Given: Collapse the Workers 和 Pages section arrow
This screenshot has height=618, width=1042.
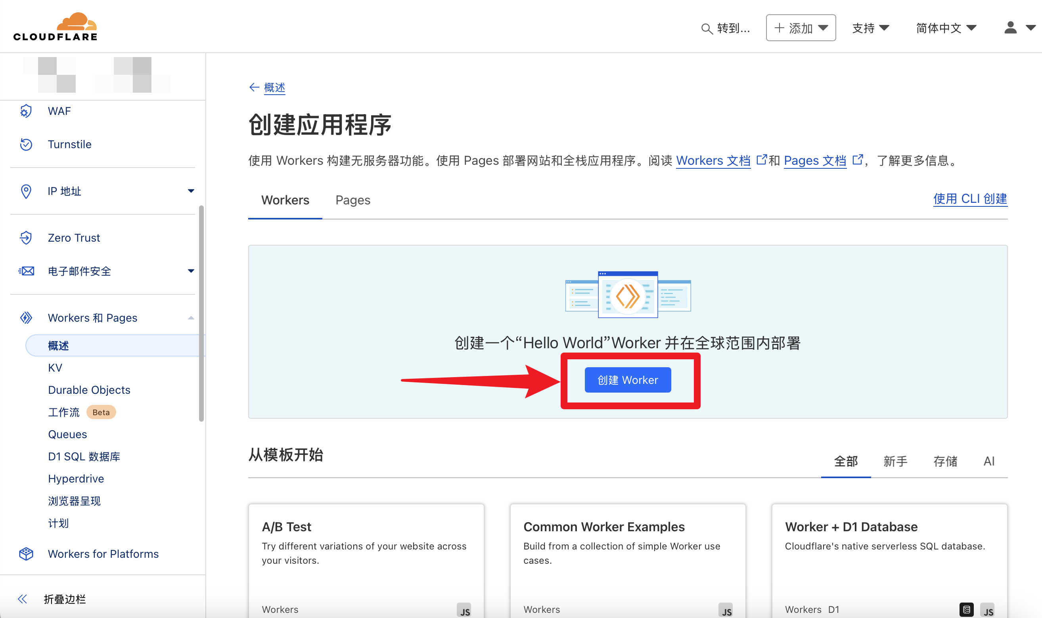Looking at the screenshot, I should (x=191, y=318).
